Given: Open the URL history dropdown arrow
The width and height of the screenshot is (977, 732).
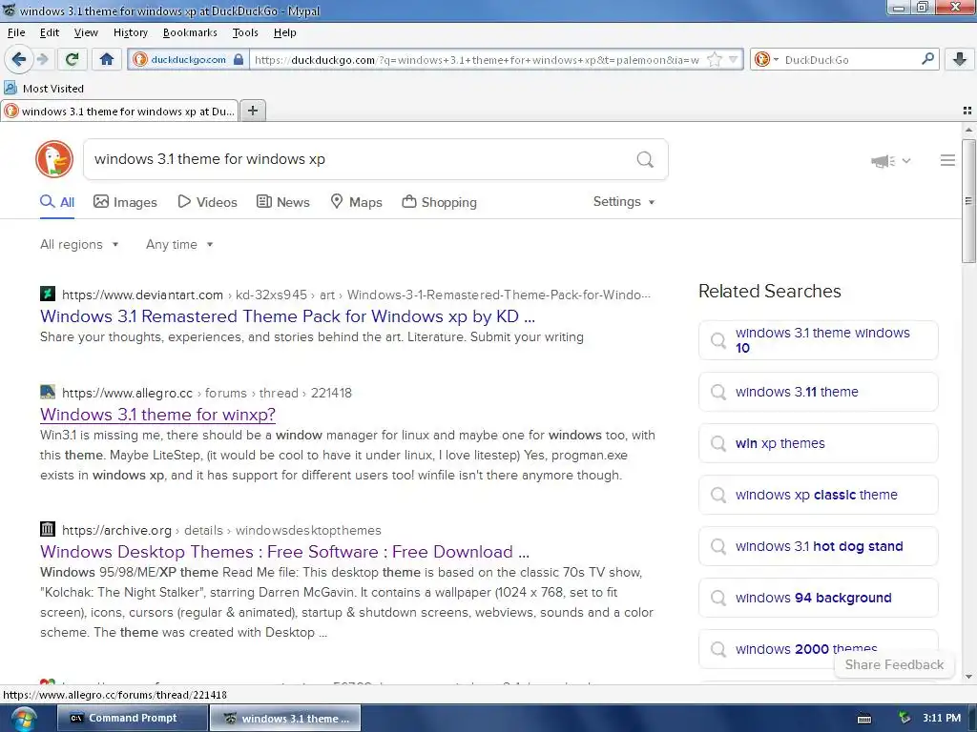Looking at the screenshot, I should click(x=734, y=60).
